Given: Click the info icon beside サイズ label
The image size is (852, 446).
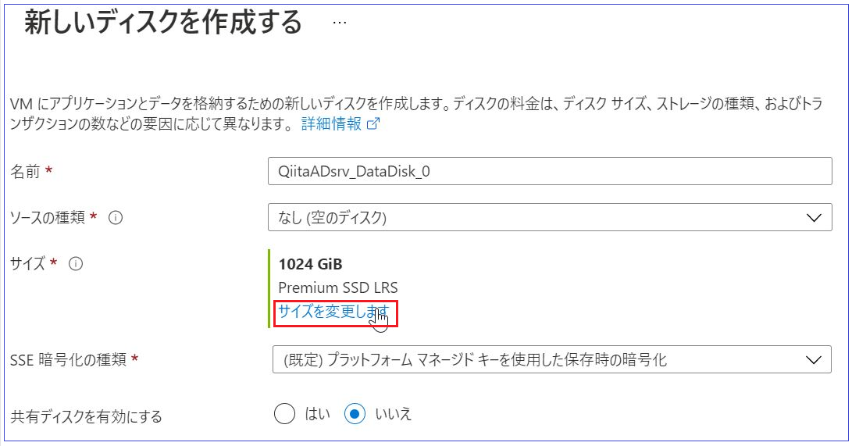Looking at the screenshot, I should (x=76, y=264).
